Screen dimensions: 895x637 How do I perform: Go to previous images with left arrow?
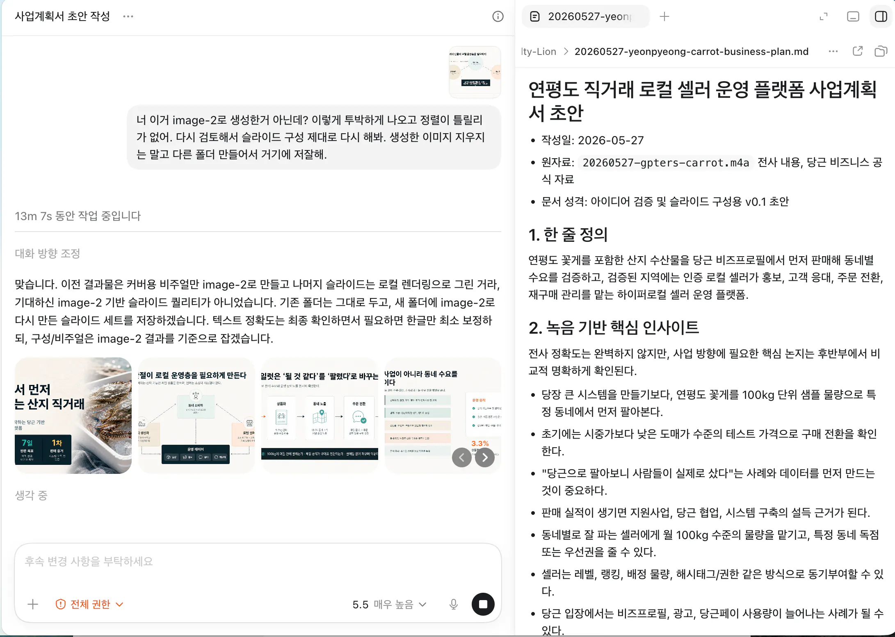[x=461, y=457]
